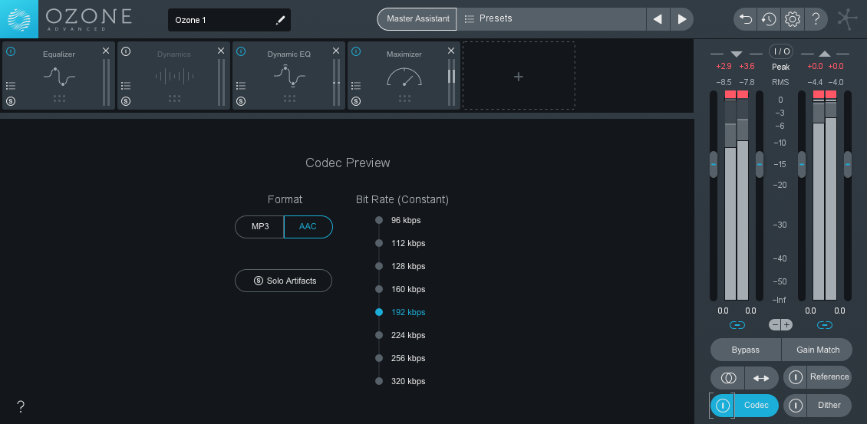The height and width of the screenshot is (424, 867).
Task: Sum to mono overlapping circles icon
Action: 727,378
